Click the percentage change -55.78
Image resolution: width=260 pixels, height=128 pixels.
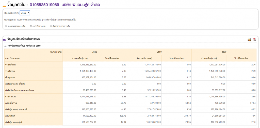(x=123, y=103)
